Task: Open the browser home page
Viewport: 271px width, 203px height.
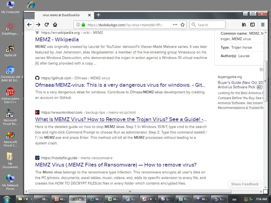Action: click(x=55, y=25)
